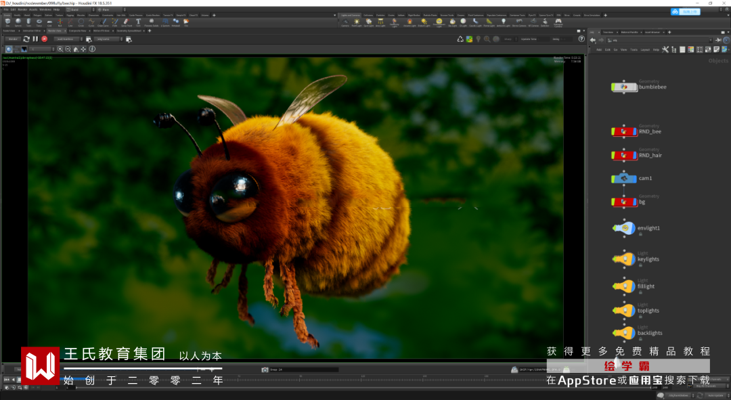Select the Grid shelf tool
This screenshot has height=400, width=731.
[49, 22]
